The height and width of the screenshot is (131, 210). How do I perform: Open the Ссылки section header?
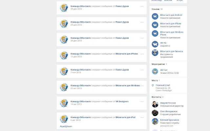(x=155, y=9)
